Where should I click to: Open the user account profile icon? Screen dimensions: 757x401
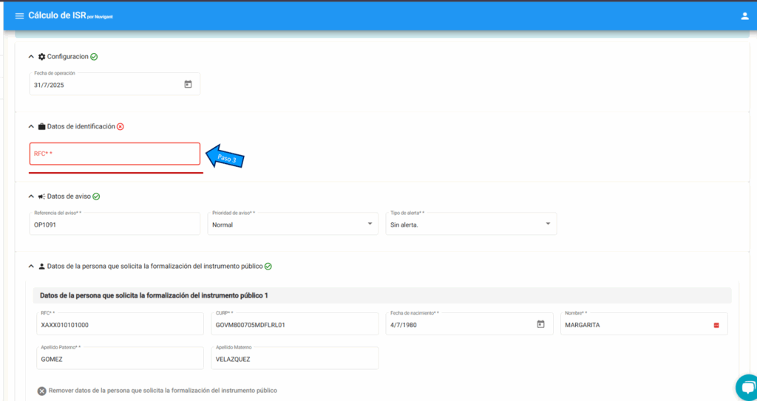tap(744, 16)
